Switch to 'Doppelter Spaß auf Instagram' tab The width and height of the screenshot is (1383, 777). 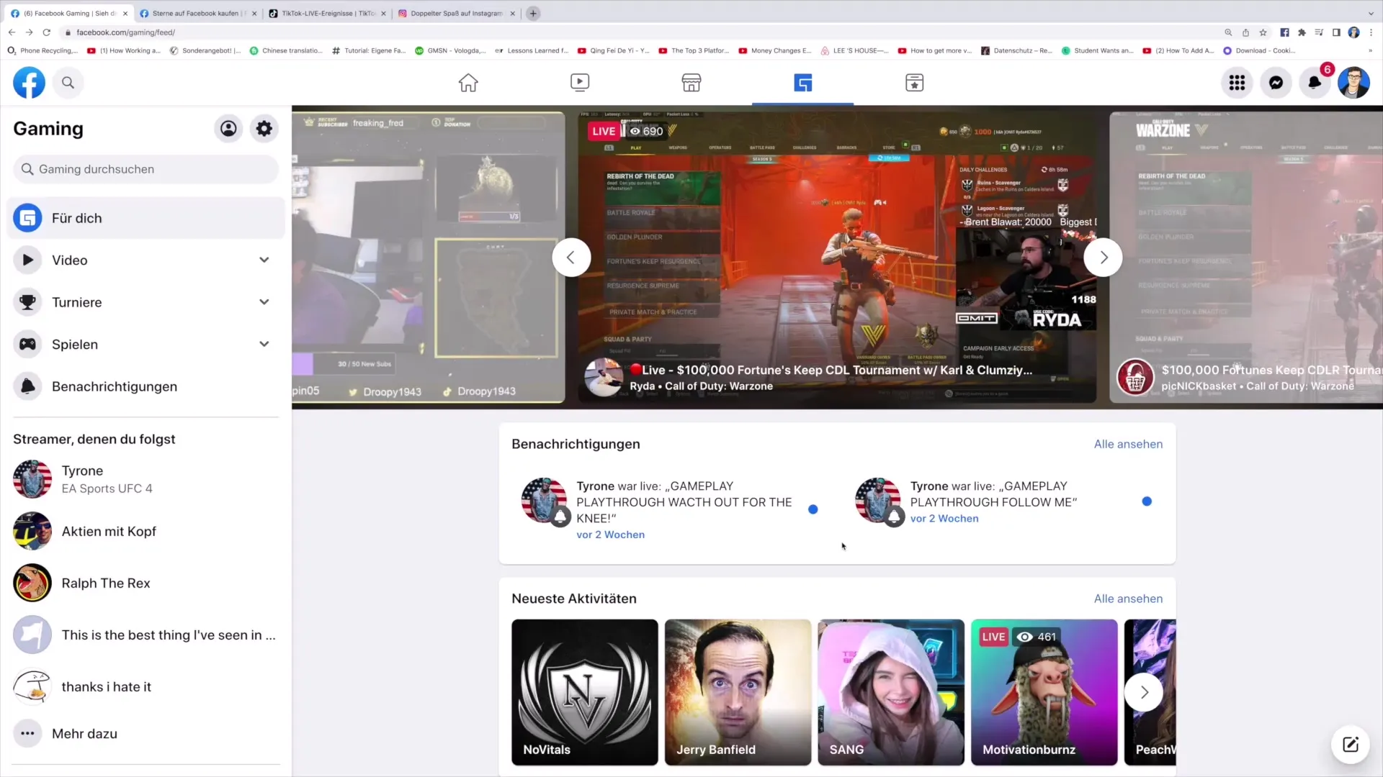(456, 13)
